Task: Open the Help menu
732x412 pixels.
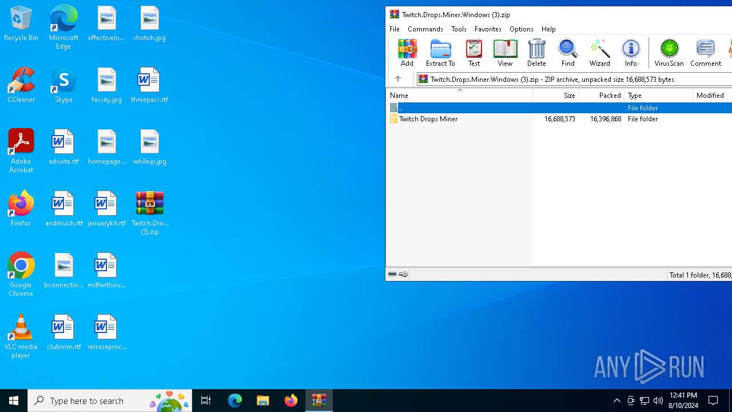Action: pos(548,29)
